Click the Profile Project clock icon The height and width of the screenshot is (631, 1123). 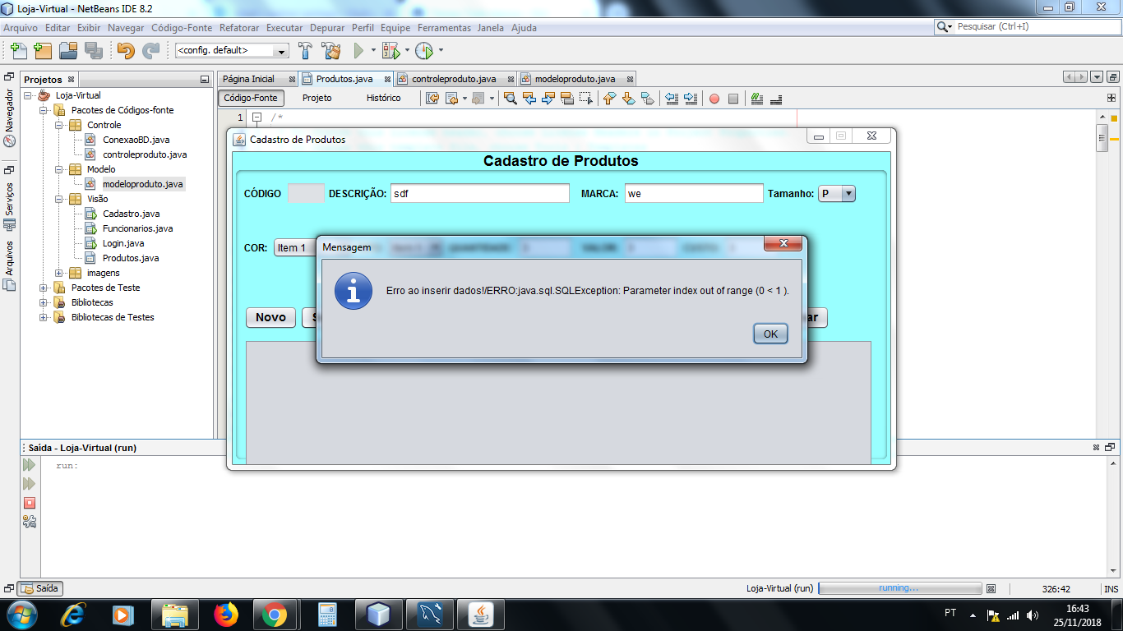click(424, 50)
